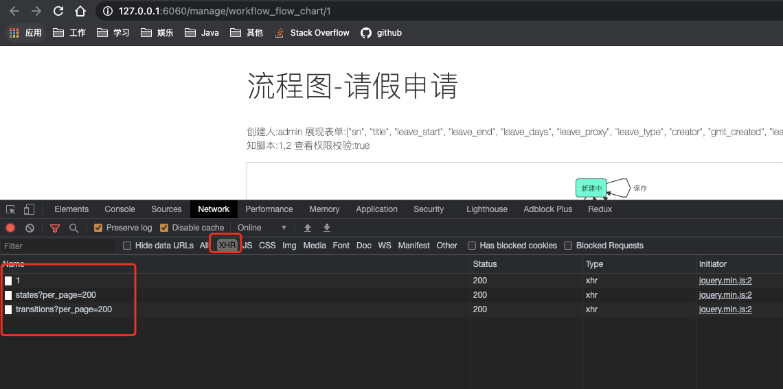Viewport: 783px width, 389px height.
Task: Click the 新建中 flowchart node
Action: point(591,188)
